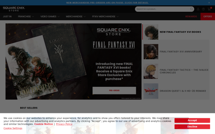The width and height of the screenshot is (215, 134).
Task: Dismiss the top announcement banner
Action: 209,3
